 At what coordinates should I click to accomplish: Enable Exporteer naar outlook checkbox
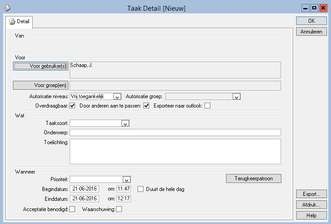point(207,106)
